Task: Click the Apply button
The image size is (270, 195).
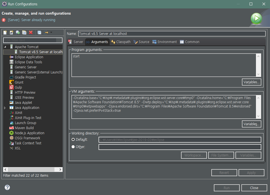Action: tap(251, 172)
